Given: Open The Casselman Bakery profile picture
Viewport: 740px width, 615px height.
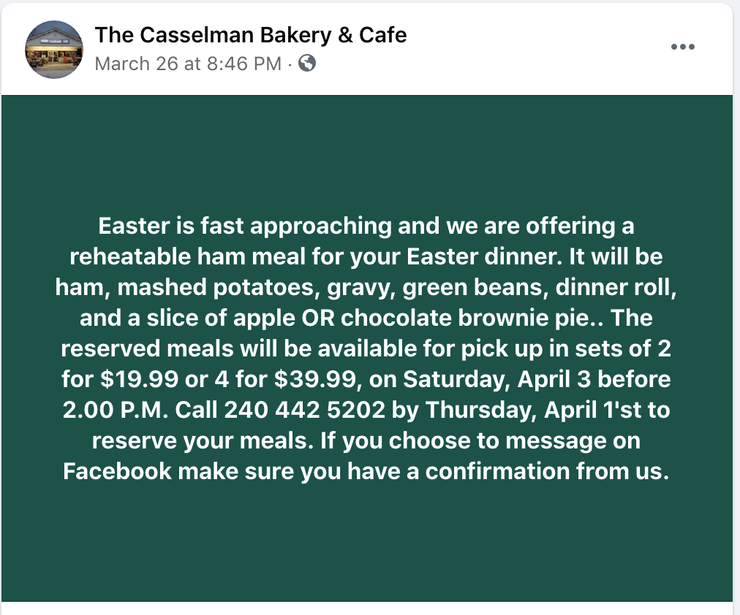Looking at the screenshot, I should point(54,50).
